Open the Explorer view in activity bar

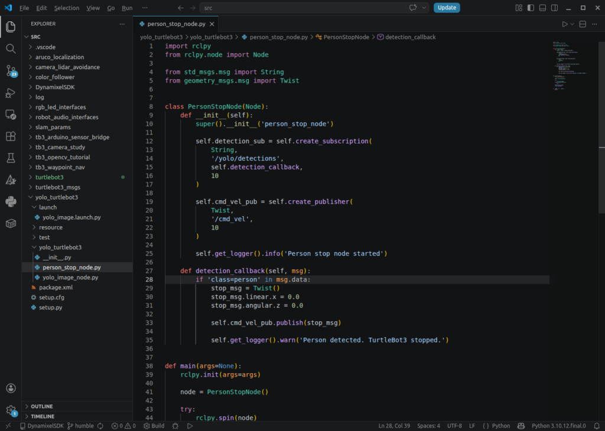11,27
